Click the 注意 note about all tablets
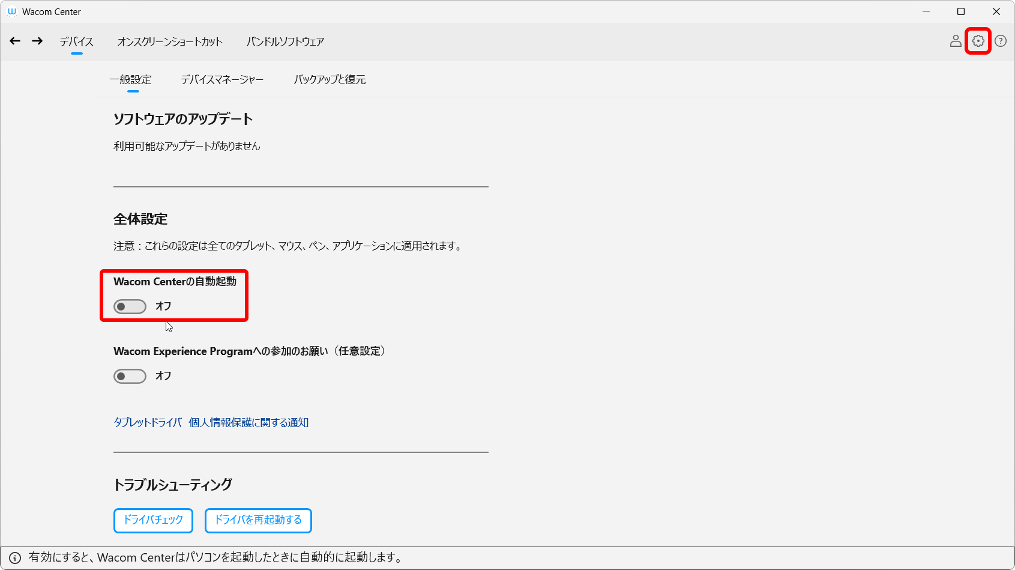The height and width of the screenshot is (570, 1015). click(x=288, y=246)
